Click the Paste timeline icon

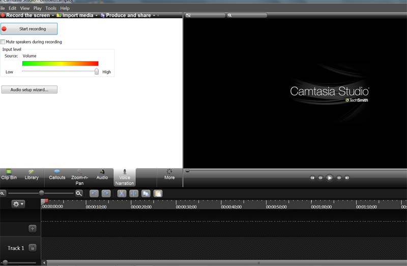(158, 194)
